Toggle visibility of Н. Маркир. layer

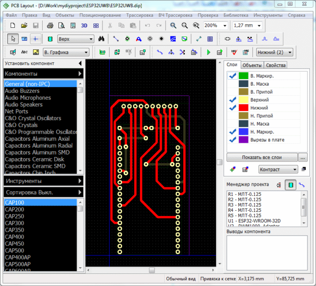[233, 132]
